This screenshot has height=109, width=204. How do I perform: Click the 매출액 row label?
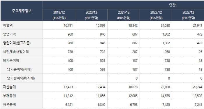click(8, 25)
